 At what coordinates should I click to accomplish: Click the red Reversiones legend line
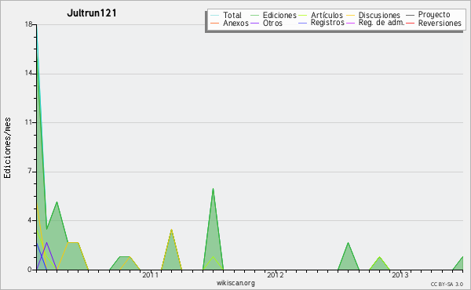[410, 23]
